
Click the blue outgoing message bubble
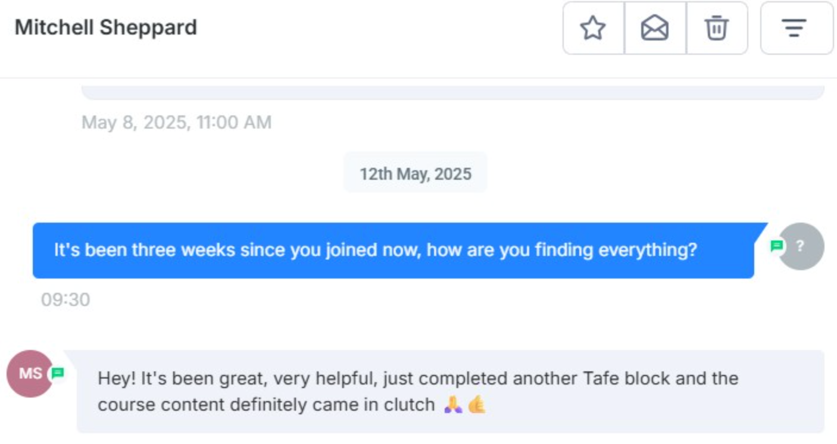click(393, 250)
